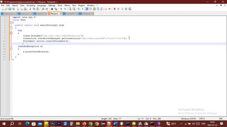The height and width of the screenshot is (127, 227).
Task: Click the Stop Recording macro icon
Action: click(118, 9)
